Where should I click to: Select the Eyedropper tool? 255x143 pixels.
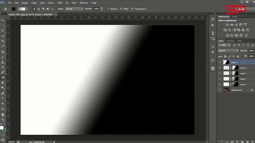click(x=3, y=46)
